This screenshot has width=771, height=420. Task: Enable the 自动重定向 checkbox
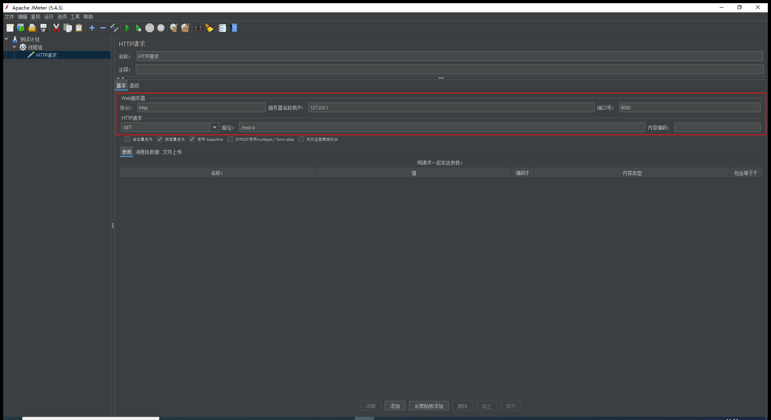(127, 139)
